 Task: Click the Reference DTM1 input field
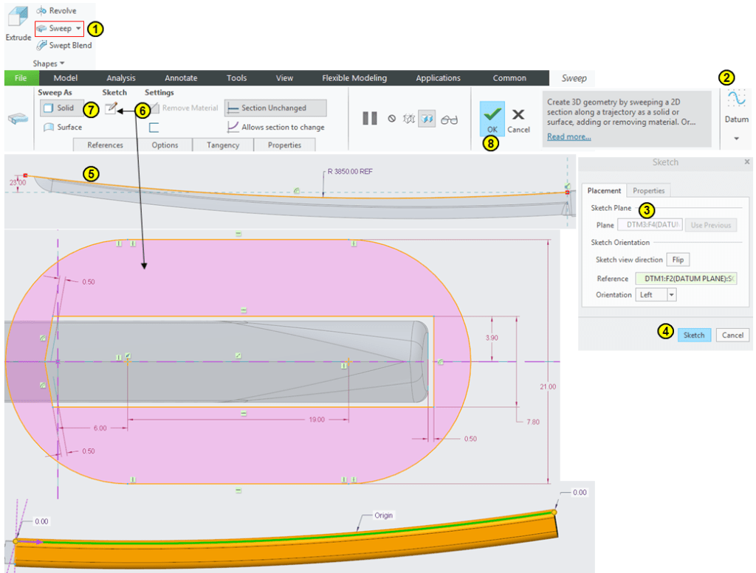686,279
